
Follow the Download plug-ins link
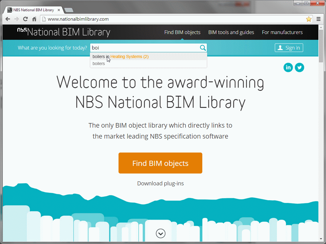click(x=160, y=184)
